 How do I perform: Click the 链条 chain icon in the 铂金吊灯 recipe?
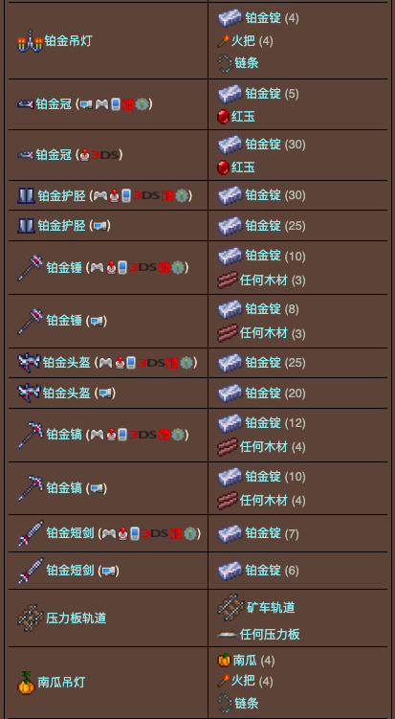click(x=225, y=63)
